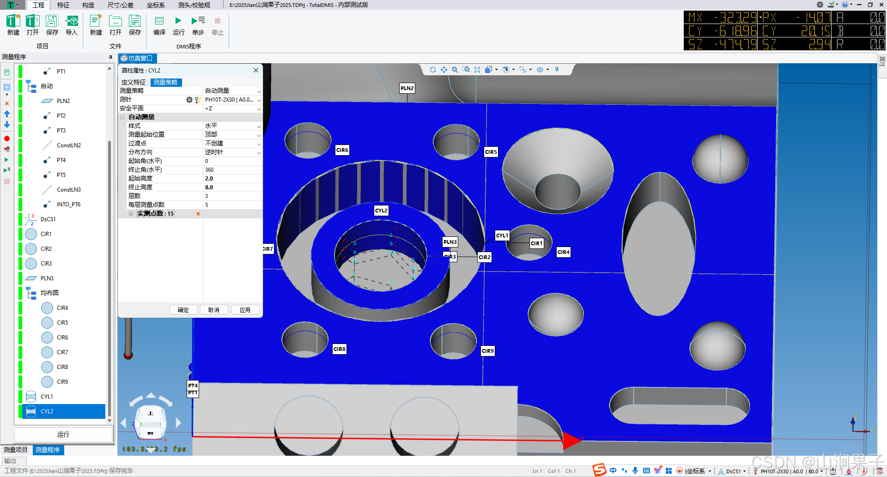The height and width of the screenshot is (477, 887).
Task: Click the 确定 button
Action: (x=183, y=310)
